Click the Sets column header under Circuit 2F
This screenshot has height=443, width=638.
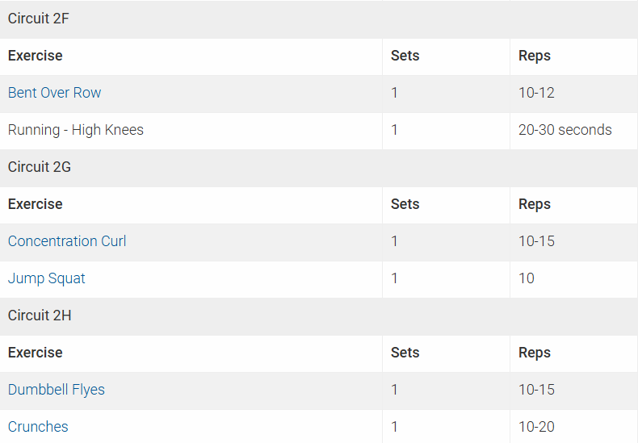point(405,56)
